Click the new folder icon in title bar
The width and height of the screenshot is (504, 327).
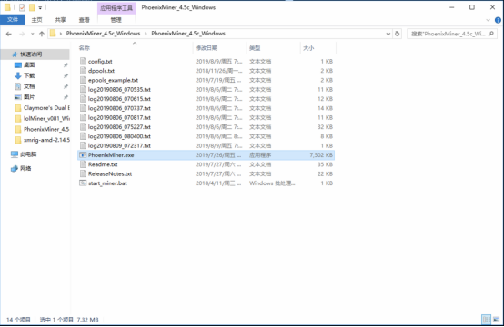click(32, 7)
